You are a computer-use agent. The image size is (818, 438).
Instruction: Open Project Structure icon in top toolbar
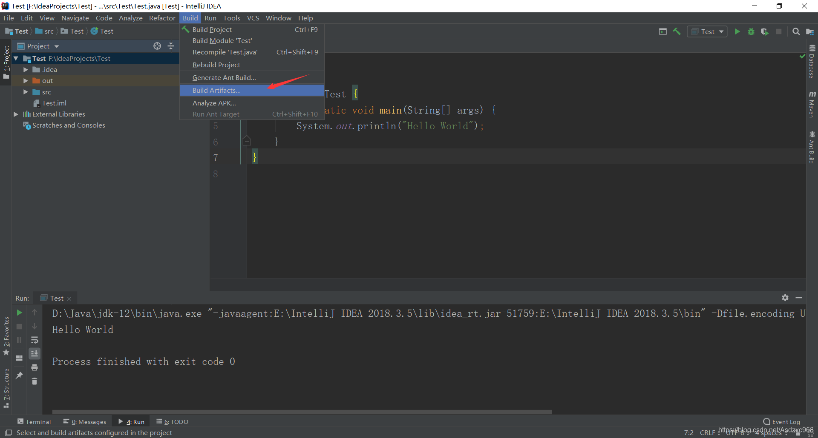(x=810, y=31)
